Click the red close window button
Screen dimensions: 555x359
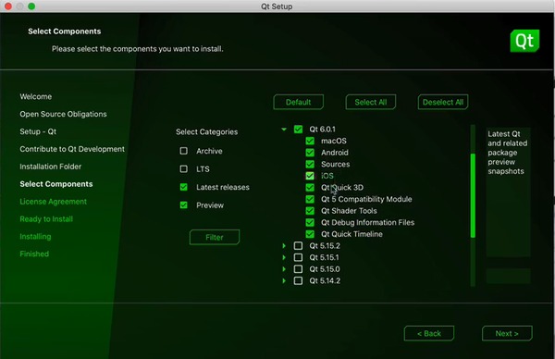(7, 6)
